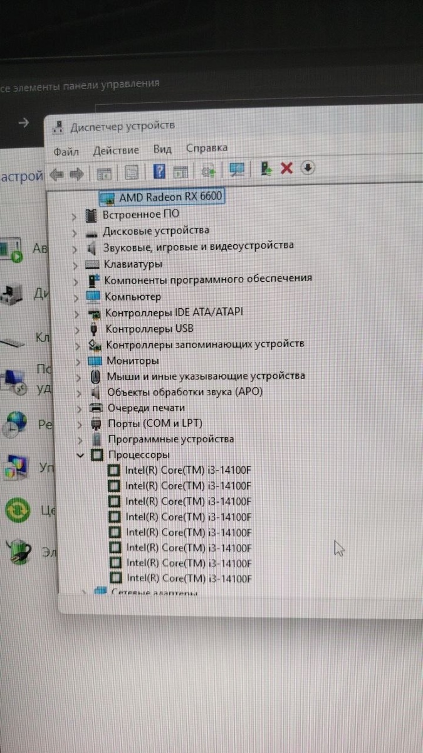Screen dimensions: 423x753
Task: Click the blue question mark Help icon
Action: coord(159,171)
